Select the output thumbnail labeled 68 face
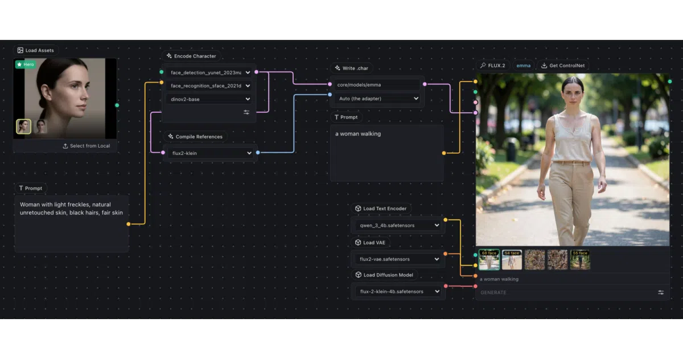Image resolution: width=683 pixels, height=359 pixels. 489,259
